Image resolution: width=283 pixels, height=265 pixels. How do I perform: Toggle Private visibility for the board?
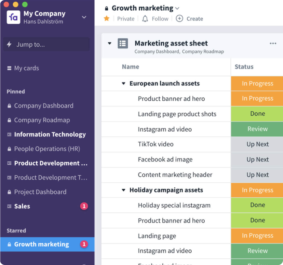click(126, 19)
